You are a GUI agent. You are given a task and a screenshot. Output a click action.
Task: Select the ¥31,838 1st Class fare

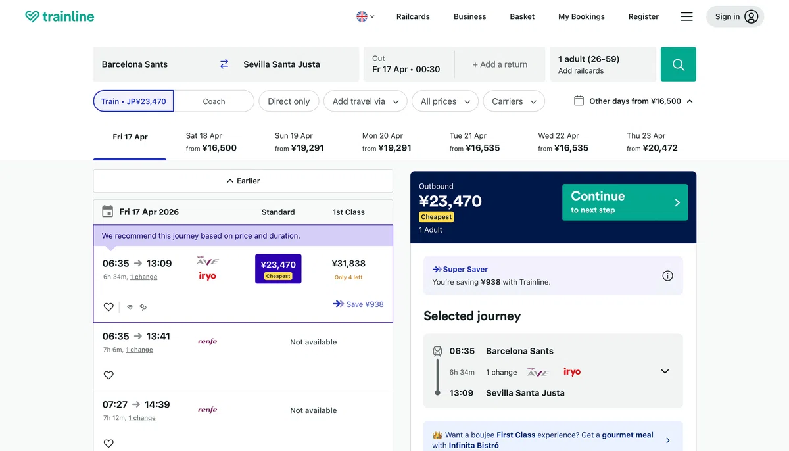pyautogui.click(x=348, y=268)
